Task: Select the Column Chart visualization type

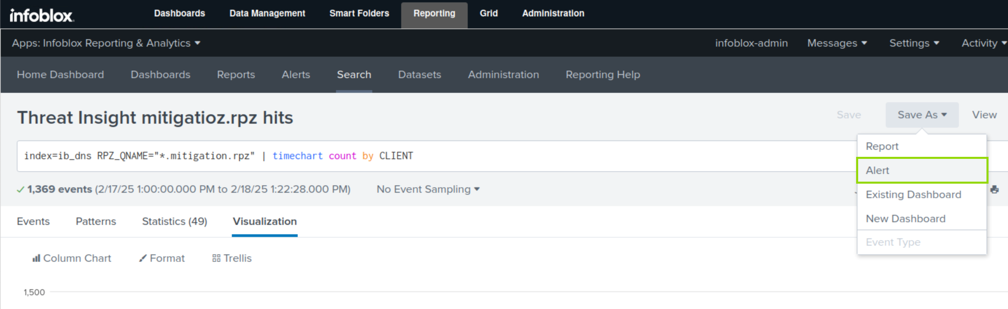Action: pyautogui.click(x=72, y=258)
